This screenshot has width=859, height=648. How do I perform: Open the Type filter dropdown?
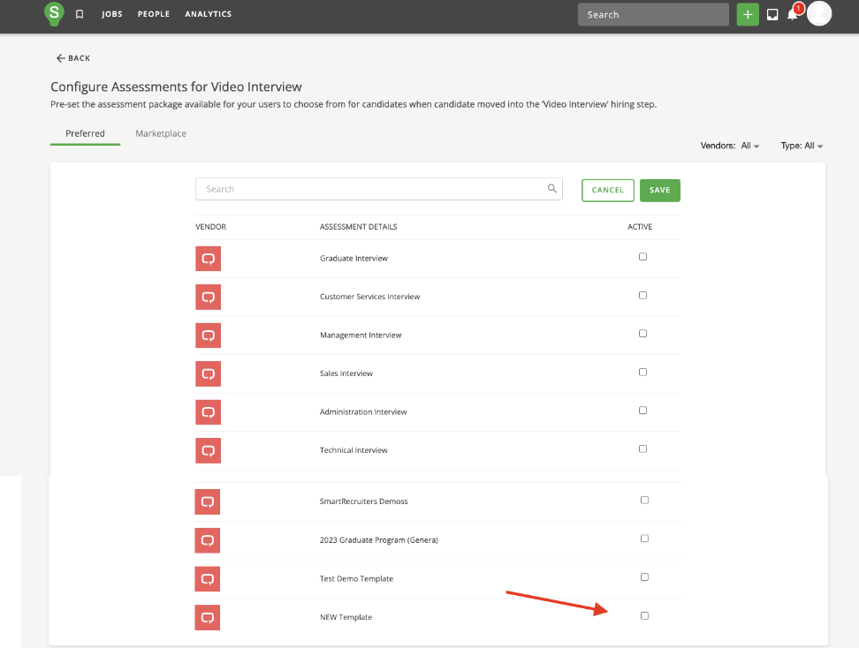click(802, 146)
